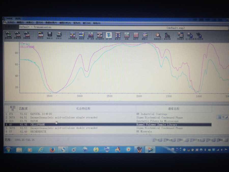Image resolution: width=229 pixels, height=172 pixels.
Task: Click match value 72.62
Action: click(23, 114)
